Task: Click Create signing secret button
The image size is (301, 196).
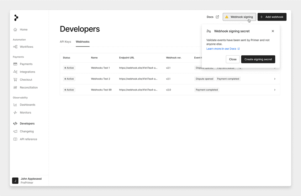Action: point(258,59)
